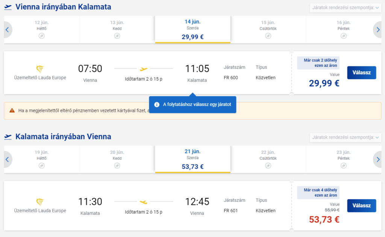Select the 22 jún. Csütörtök date tab
This screenshot has width=385, height=237.
point(268,159)
